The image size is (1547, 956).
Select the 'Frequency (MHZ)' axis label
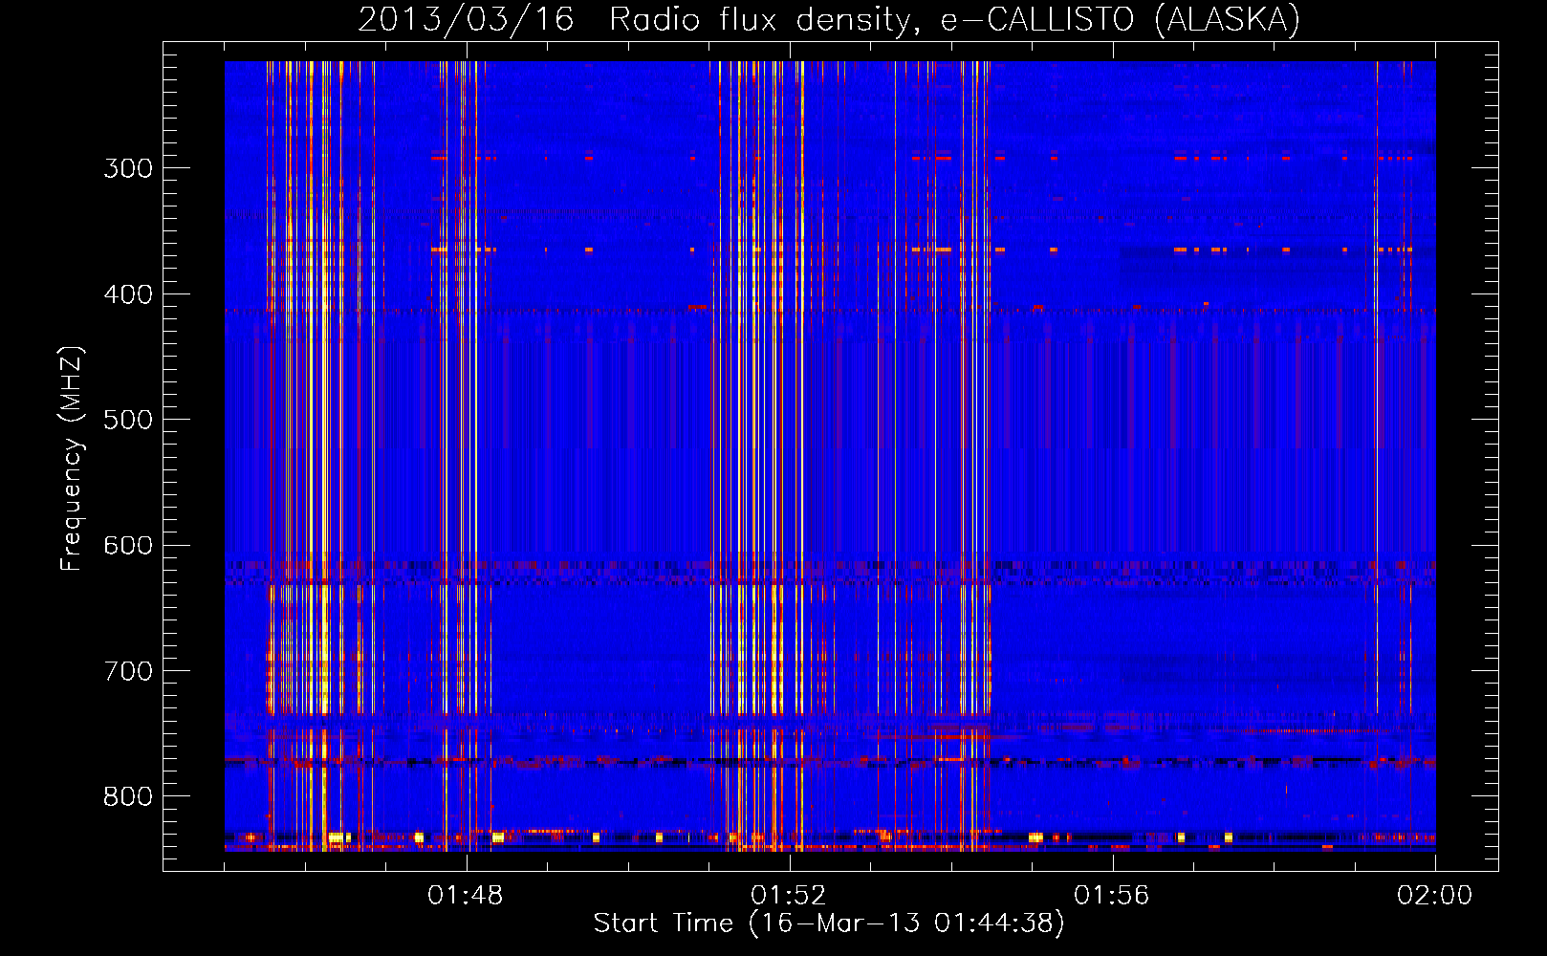point(72,458)
